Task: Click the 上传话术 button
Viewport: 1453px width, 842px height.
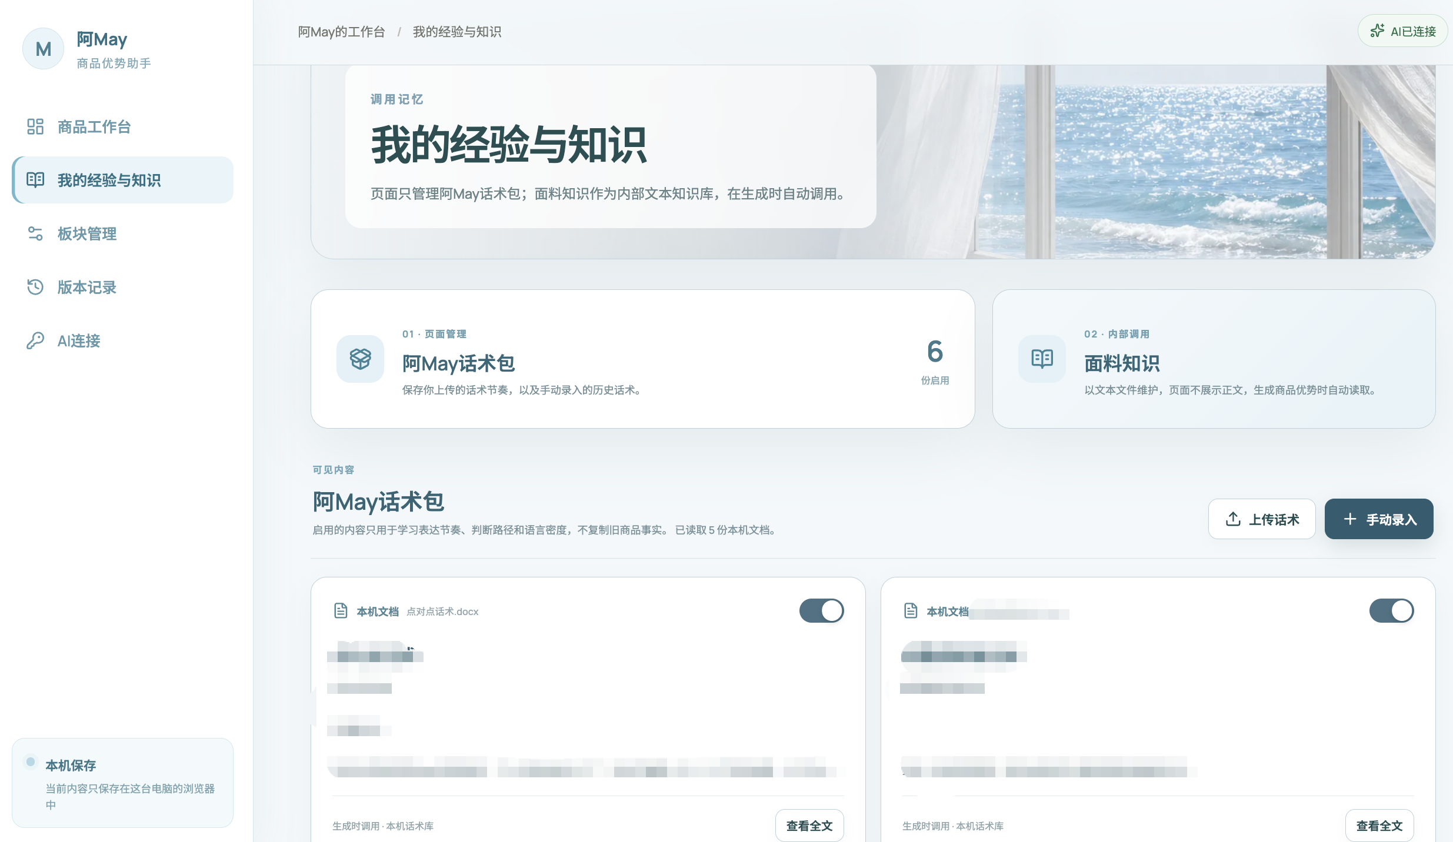Action: coord(1262,519)
